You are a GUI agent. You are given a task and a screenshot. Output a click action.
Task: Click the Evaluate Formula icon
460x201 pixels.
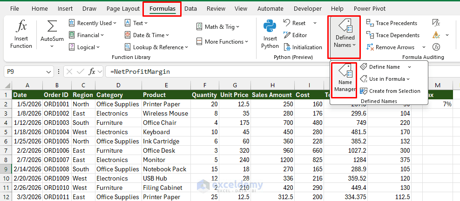(436, 47)
